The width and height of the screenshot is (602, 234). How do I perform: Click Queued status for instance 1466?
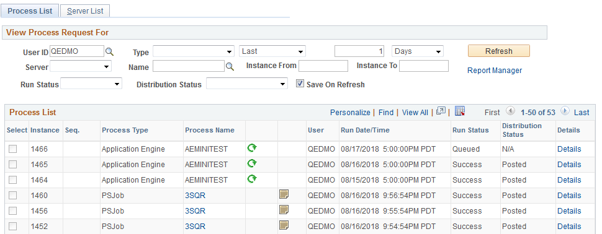466,149
